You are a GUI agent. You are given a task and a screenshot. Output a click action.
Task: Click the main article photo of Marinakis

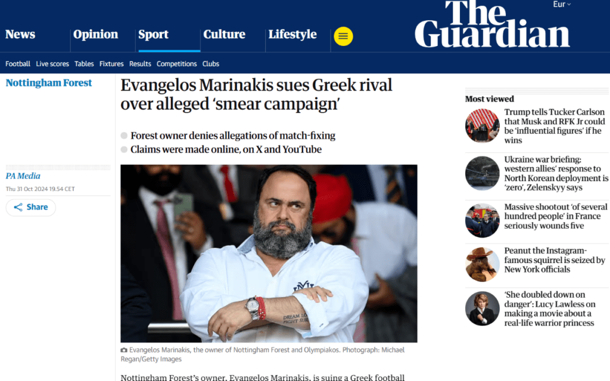pos(269,254)
